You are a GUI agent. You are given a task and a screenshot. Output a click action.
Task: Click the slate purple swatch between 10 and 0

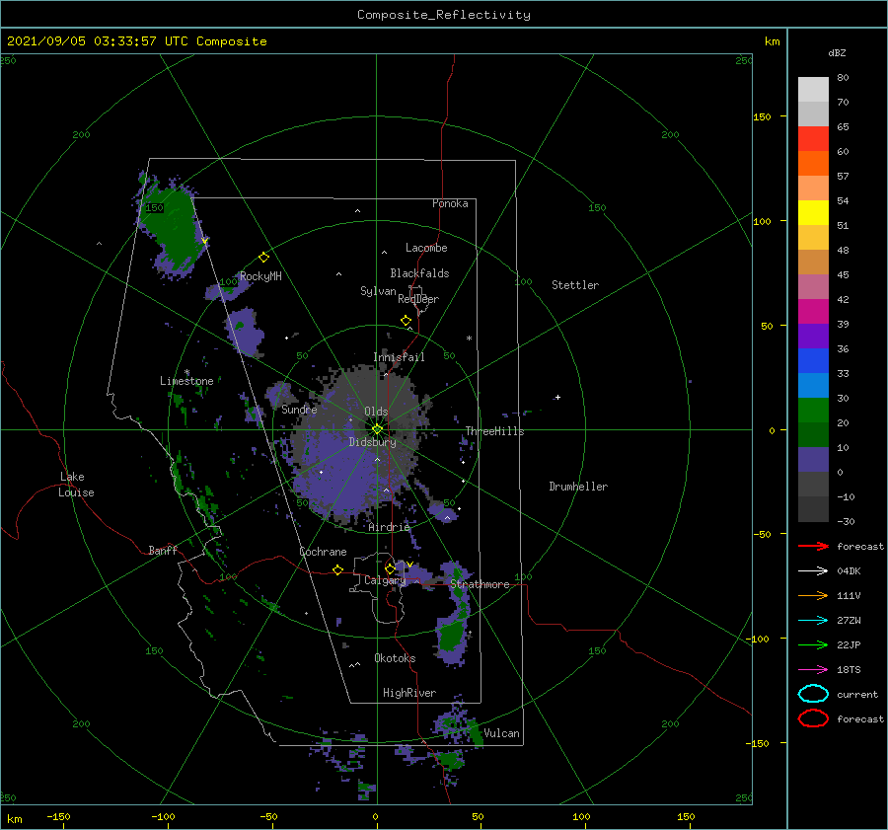813,459
